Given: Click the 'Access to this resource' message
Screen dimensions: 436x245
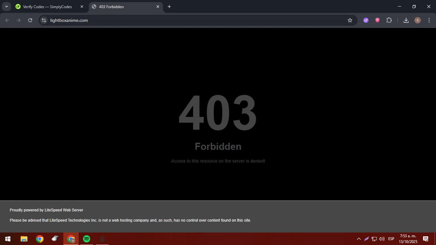Looking at the screenshot, I should [218, 161].
